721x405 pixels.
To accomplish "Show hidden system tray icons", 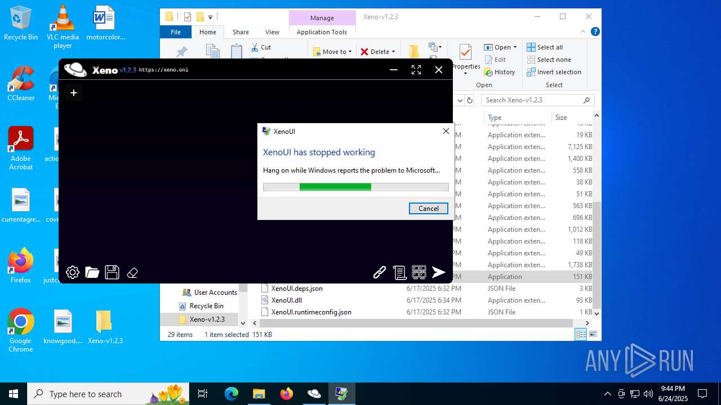I will pos(607,394).
